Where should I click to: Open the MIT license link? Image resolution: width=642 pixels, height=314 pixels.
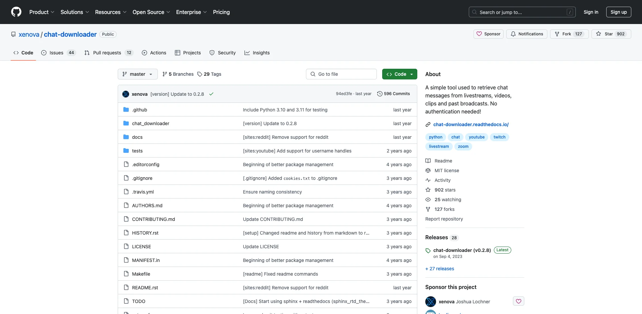pos(442,171)
